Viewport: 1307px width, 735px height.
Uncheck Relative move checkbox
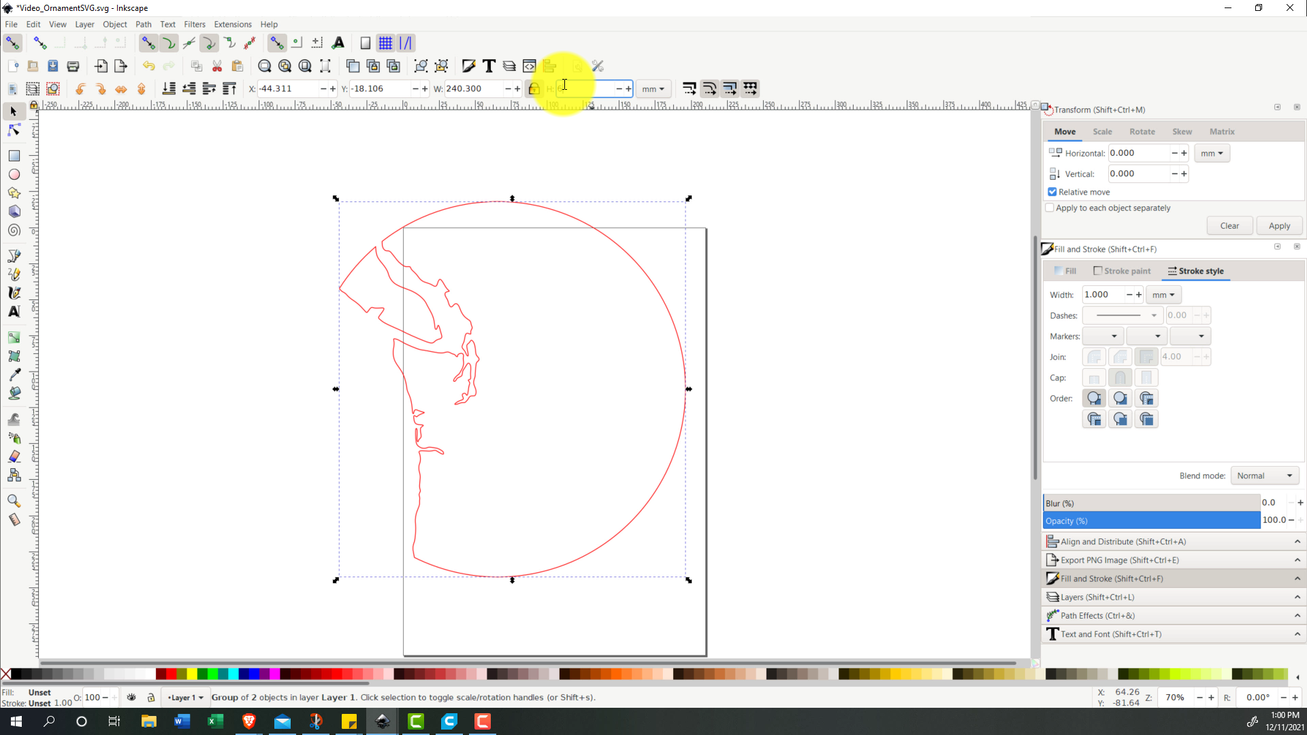1052,192
